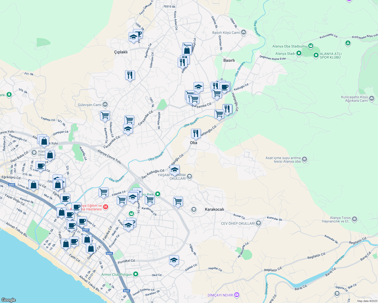The width and height of the screenshot is (378, 303).
Task: Select the Çıplaklı neighborhood label
Action: (121, 52)
